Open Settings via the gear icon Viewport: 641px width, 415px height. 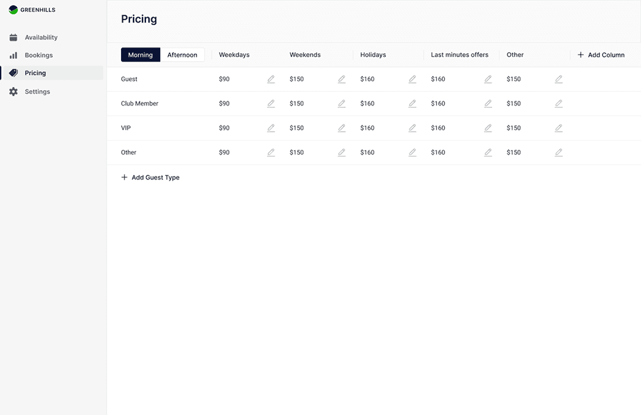13,92
